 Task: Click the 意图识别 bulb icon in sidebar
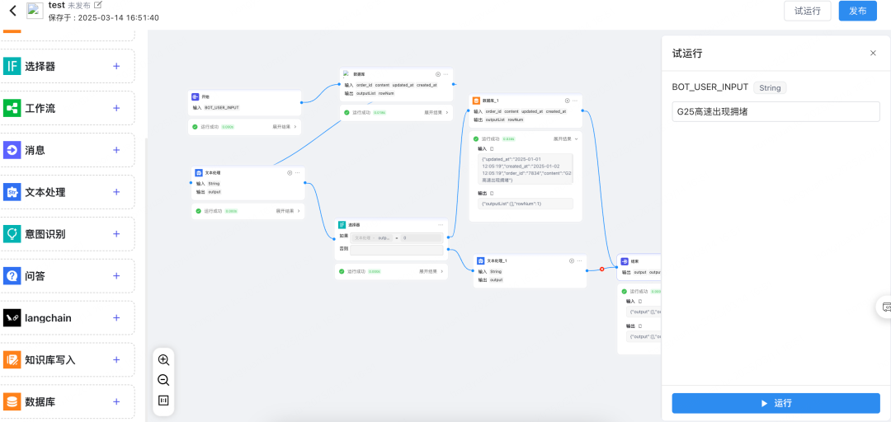(12, 234)
